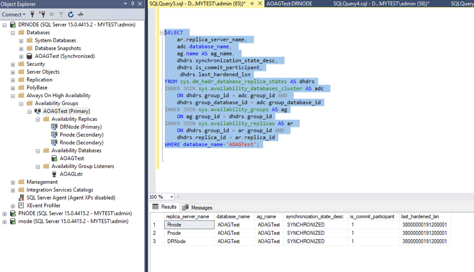The height and width of the screenshot is (272, 474).
Task: Expand the System Databases folder
Action: pyautogui.click(x=21, y=41)
